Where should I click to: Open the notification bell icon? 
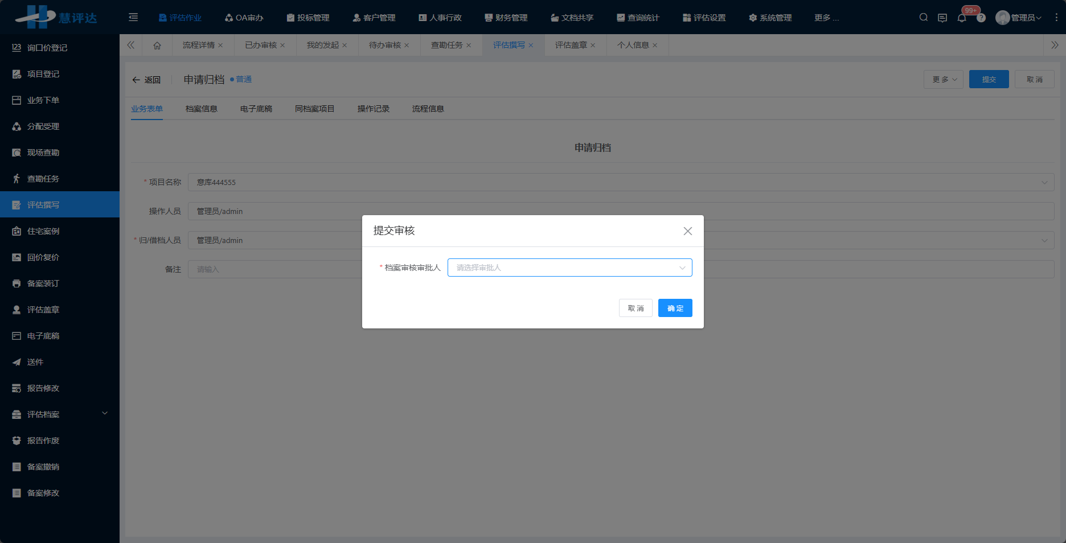pyautogui.click(x=962, y=18)
